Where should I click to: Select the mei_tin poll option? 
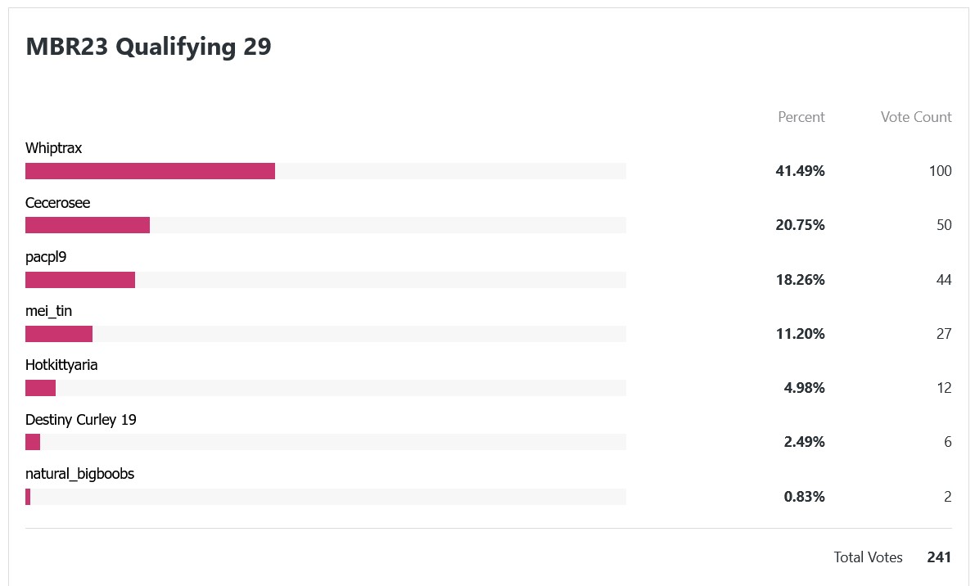[48, 311]
